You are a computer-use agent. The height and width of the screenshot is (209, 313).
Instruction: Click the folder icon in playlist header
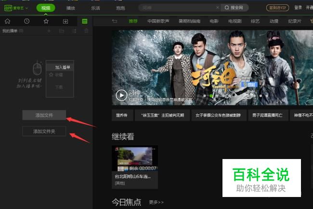62,31
